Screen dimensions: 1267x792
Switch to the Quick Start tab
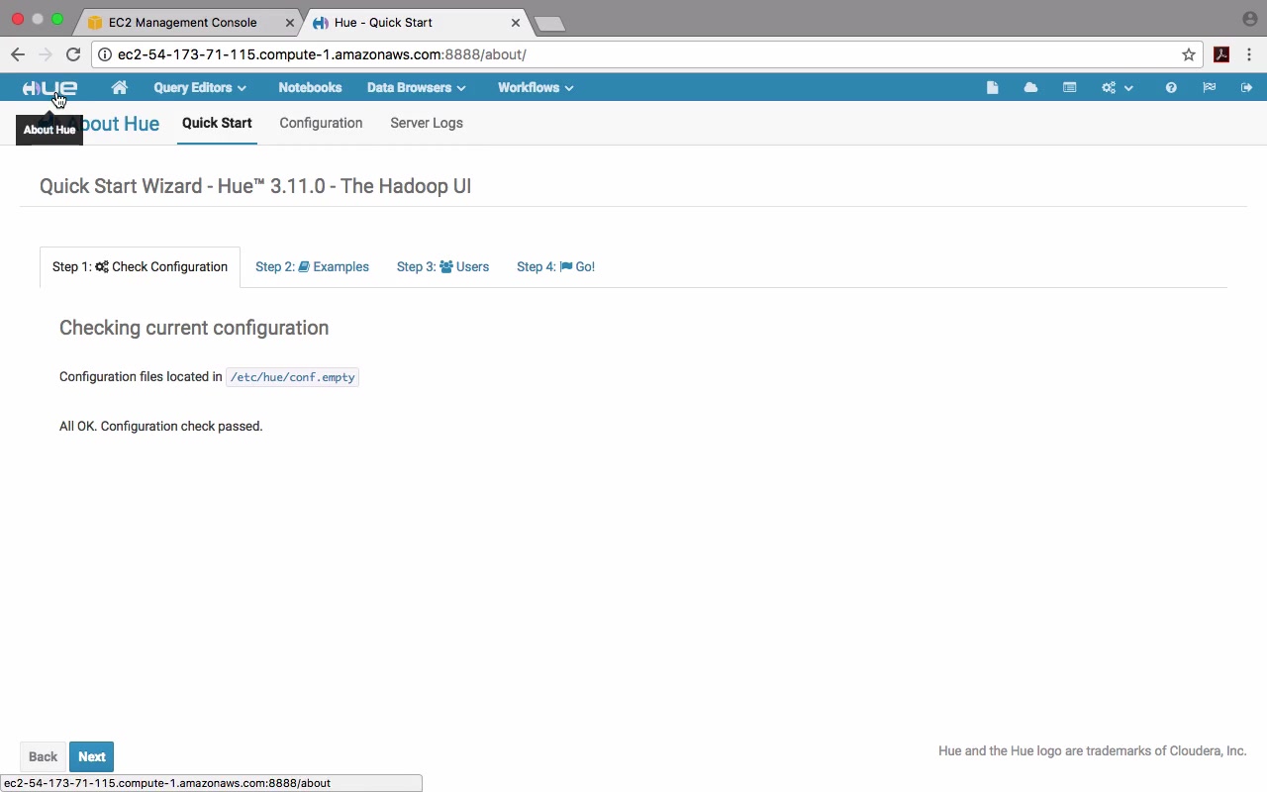[217, 123]
